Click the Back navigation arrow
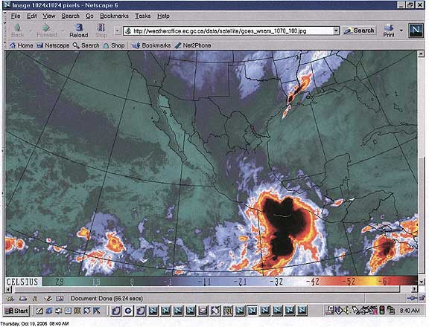The height and width of the screenshot is (327, 429). pyautogui.click(x=18, y=30)
